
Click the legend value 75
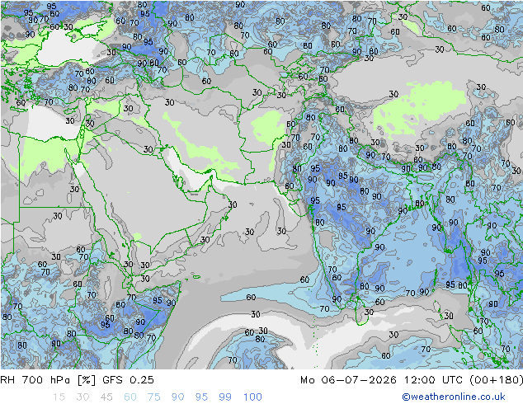click(154, 397)
